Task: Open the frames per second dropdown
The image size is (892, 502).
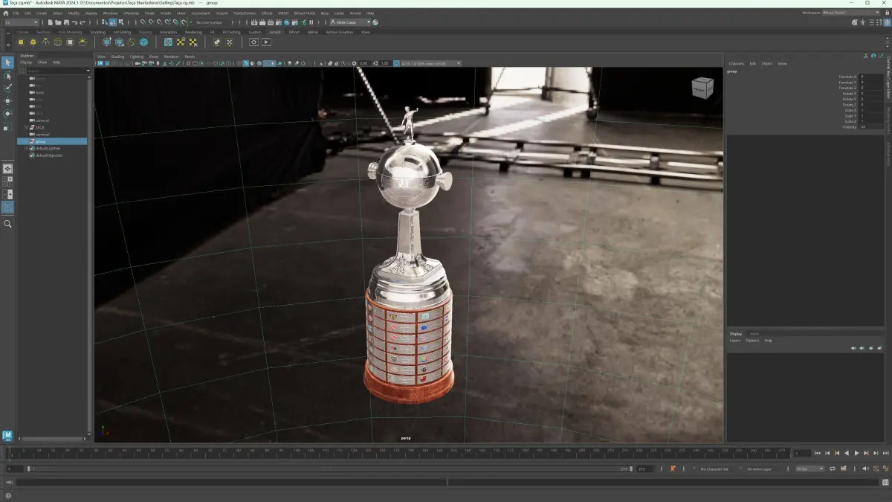Action: 809,469
